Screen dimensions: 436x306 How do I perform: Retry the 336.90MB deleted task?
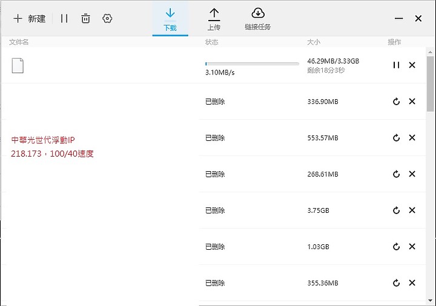[396, 102]
